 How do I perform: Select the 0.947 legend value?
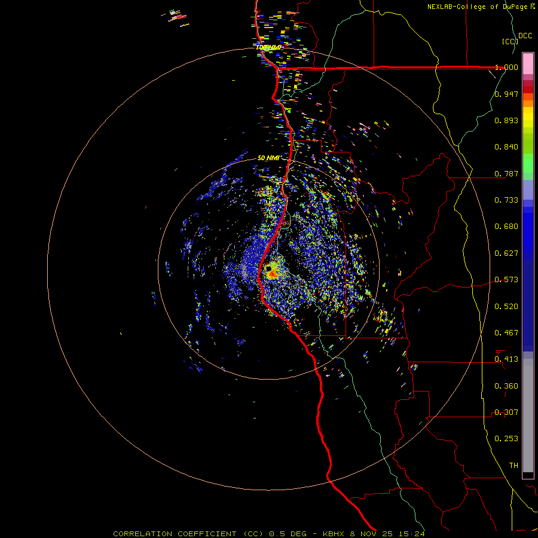[506, 94]
